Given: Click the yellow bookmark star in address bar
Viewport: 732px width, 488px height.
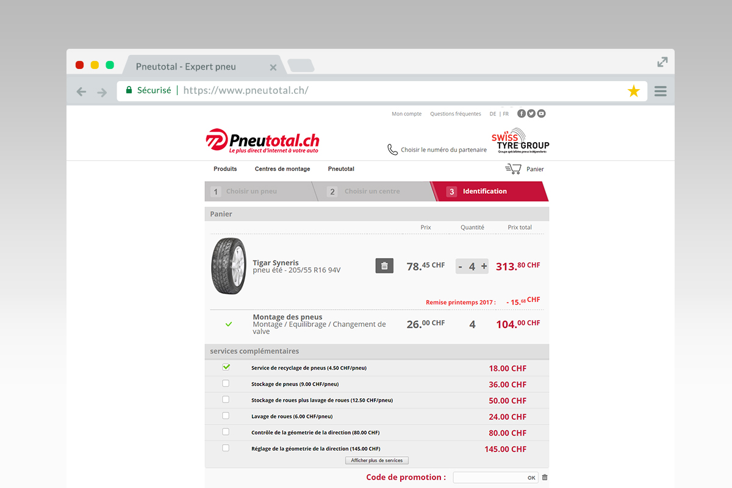Looking at the screenshot, I should pos(634,91).
